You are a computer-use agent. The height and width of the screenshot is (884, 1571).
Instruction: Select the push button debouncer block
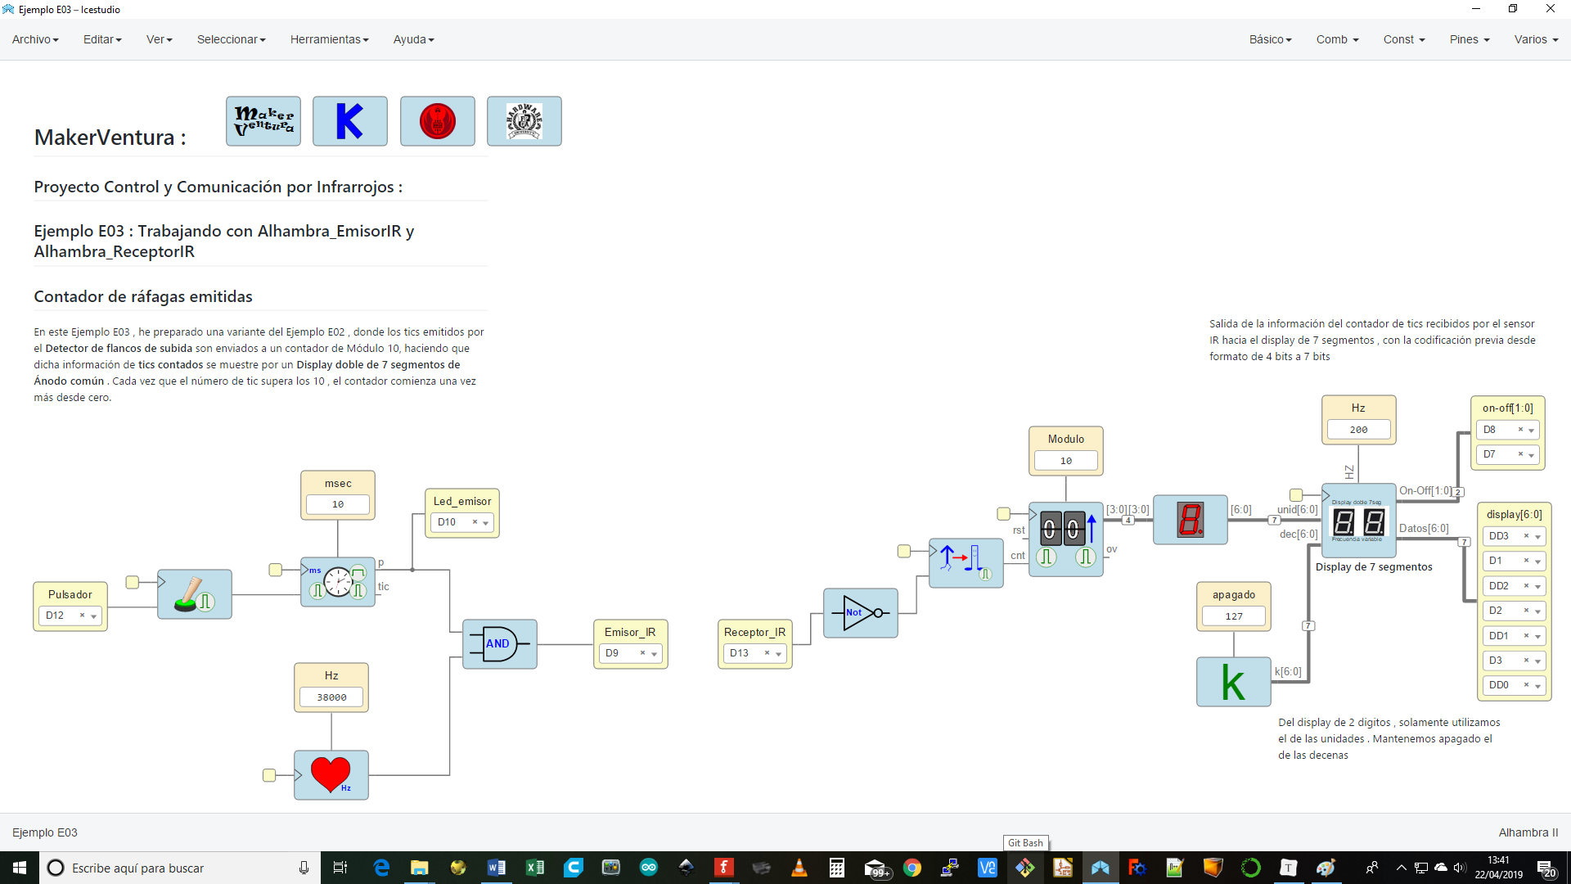(194, 594)
